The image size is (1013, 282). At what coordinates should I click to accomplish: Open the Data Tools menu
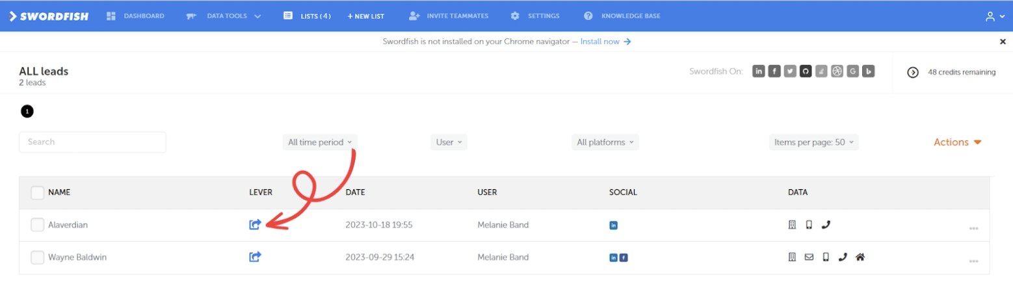pos(223,16)
